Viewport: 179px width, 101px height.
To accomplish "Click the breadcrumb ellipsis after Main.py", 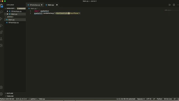I will (39, 8).
